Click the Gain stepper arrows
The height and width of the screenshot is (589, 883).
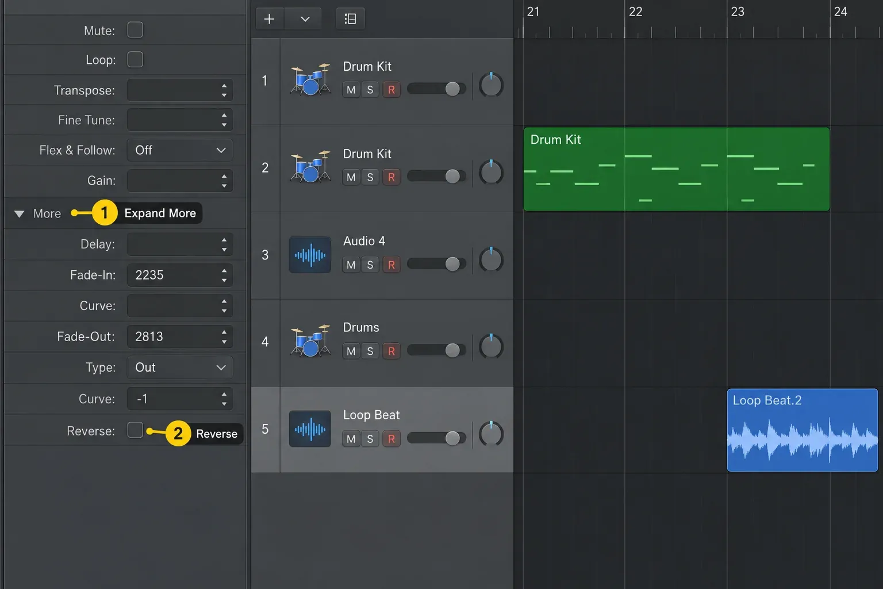[x=224, y=181]
